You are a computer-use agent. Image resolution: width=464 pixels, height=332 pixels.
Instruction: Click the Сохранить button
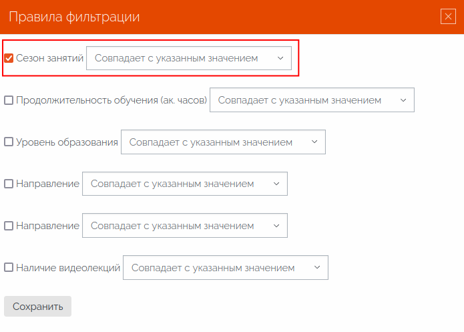coord(37,306)
